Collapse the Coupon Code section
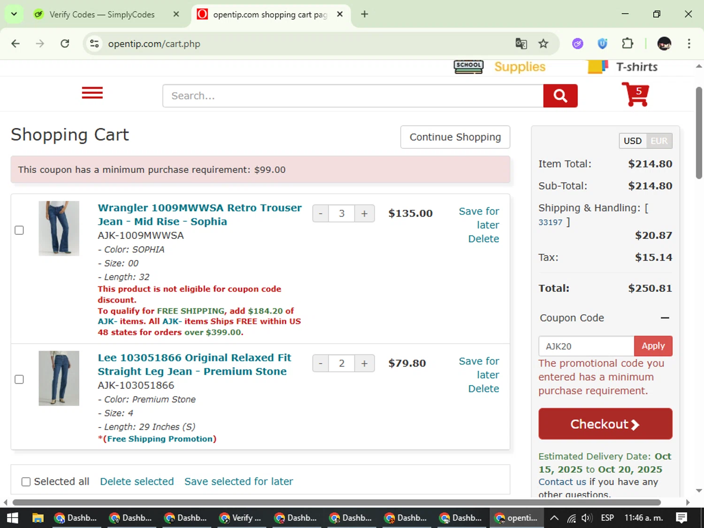Screen dimensions: 704x528 click(665, 318)
